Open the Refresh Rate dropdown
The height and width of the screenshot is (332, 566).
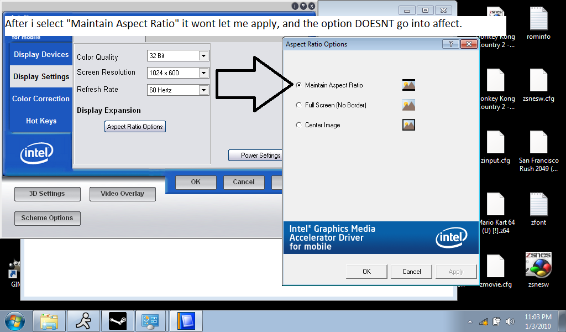(x=203, y=90)
